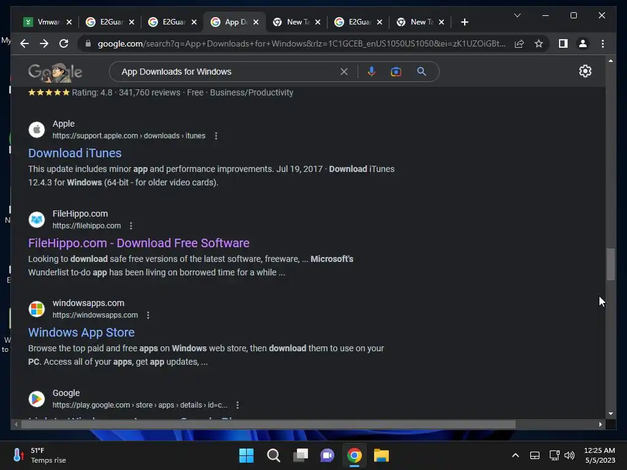This screenshot has width=627, height=470.
Task: Open Task View on the taskbar
Action: [300, 455]
